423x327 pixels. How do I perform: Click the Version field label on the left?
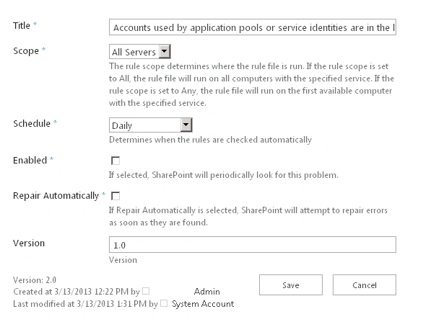[x=29, y=243]
